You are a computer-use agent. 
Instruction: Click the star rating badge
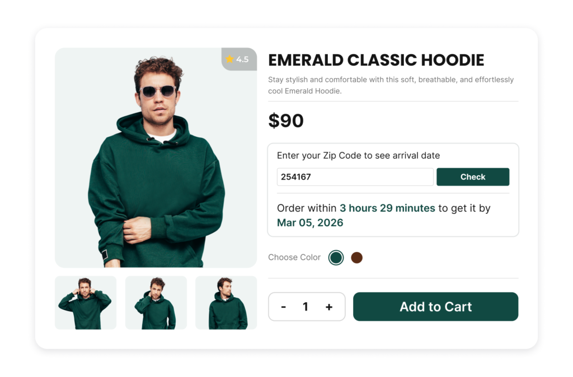(x=238, y=59)
